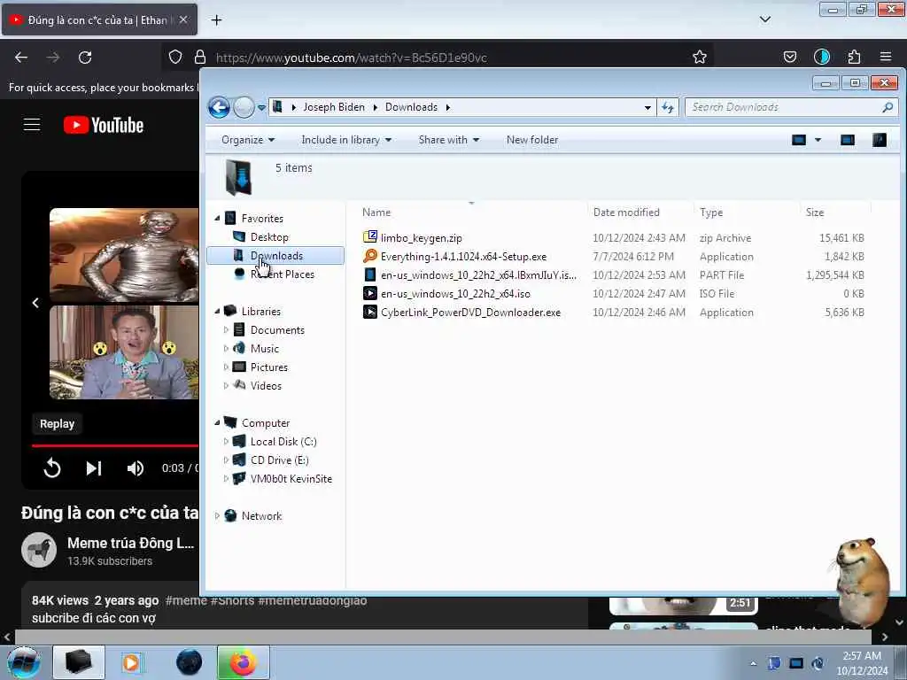Open Firefox extensions puzzle icon
This screenshot has width=907, height=680.
click(854, 57)
